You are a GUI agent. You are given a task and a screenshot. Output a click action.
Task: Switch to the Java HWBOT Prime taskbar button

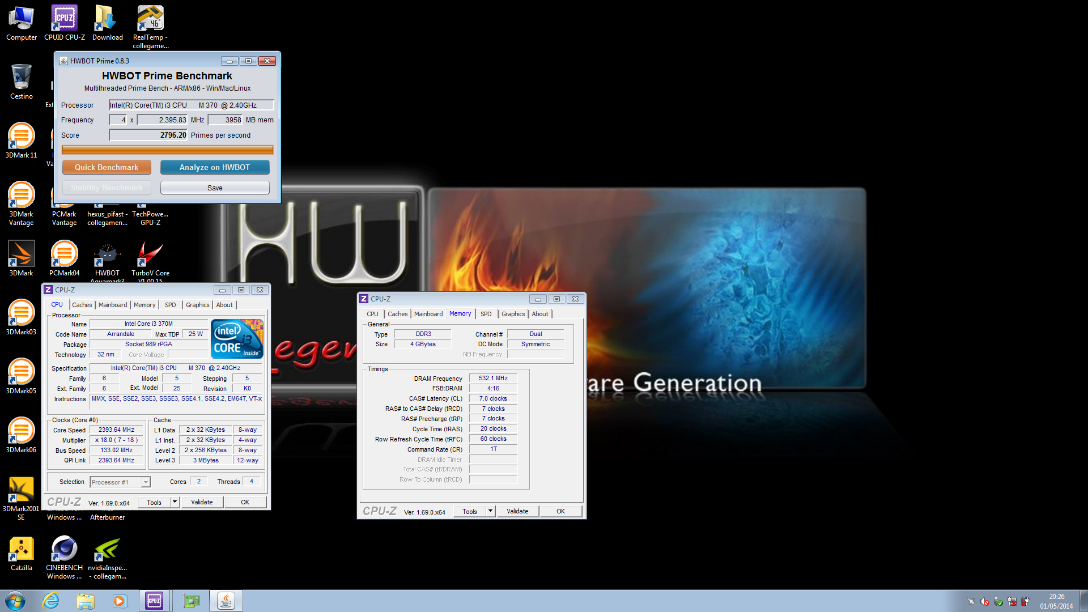pos(226,601)
